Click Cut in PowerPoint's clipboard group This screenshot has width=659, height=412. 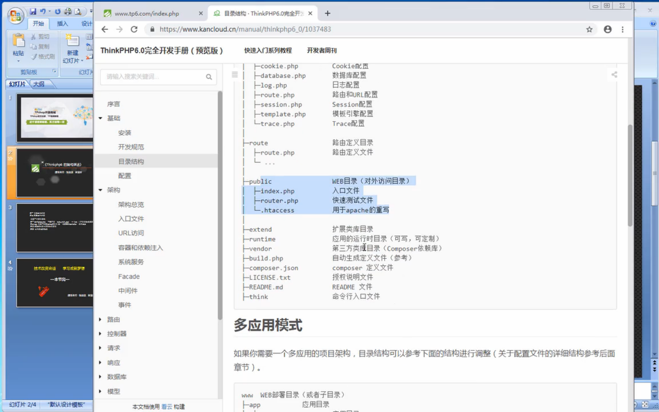40,36
